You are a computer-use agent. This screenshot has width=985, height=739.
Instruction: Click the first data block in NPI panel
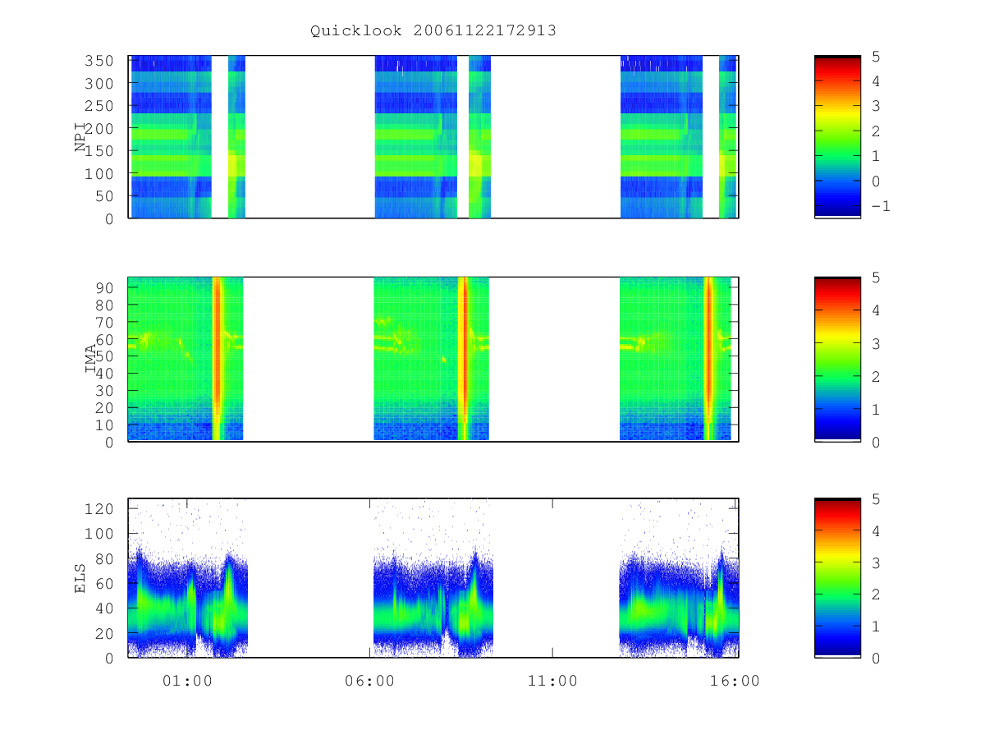point(171,137)
